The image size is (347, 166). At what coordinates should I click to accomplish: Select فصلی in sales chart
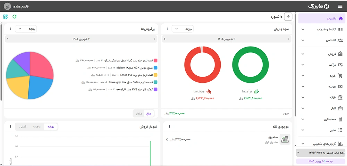click(x=23, y=127)
